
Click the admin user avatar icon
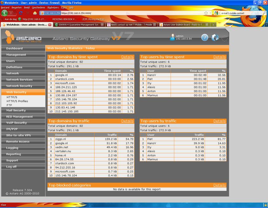click(x=172, y=37)
